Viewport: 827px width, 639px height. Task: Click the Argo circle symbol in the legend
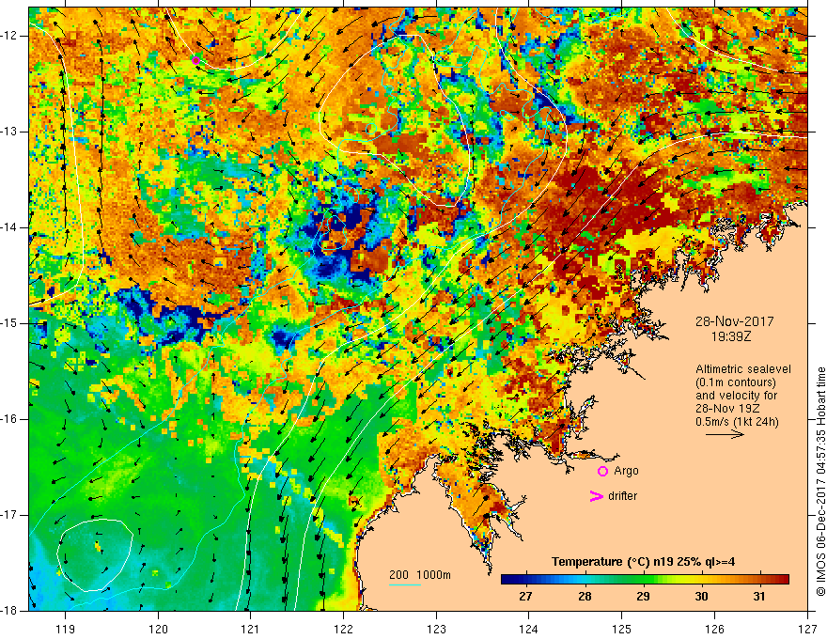(602, 471)
